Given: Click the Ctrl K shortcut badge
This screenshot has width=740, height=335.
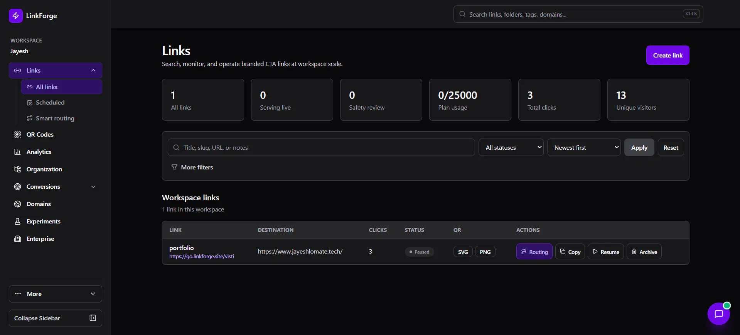Looking at the screenshot, I should 691,14.
